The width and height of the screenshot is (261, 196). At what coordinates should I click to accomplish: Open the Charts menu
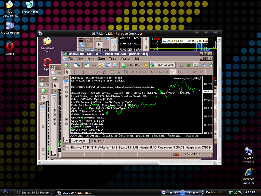(x=101, y=59)
